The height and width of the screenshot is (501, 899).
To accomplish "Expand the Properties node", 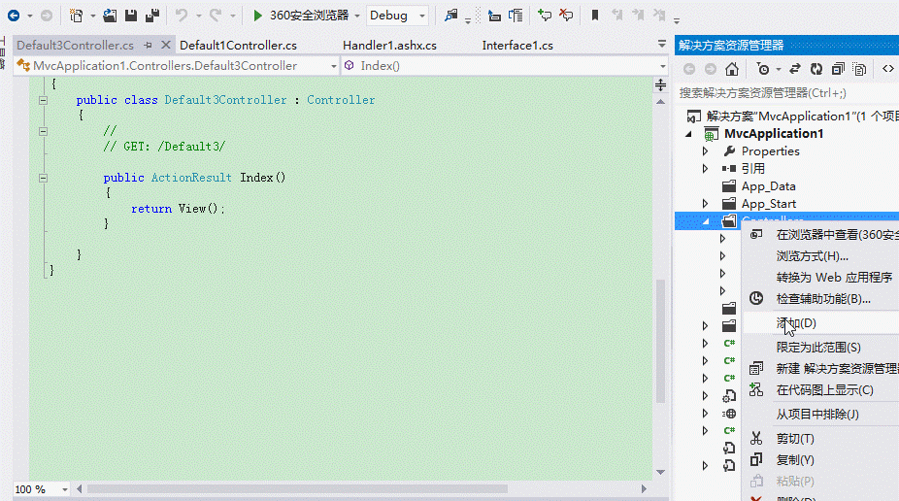I will [x=705, y=151].
